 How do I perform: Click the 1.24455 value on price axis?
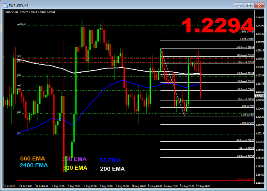pyautogui.click(x=260, y=17)
